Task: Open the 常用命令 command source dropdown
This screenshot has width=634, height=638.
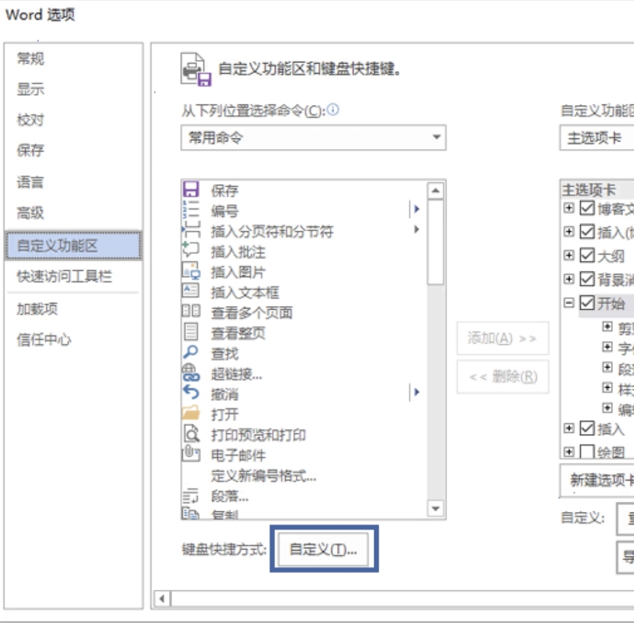Action: 313,137
